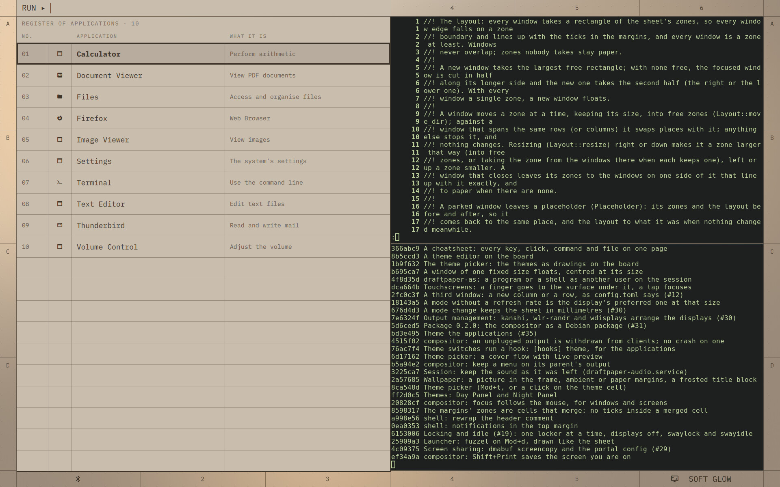Click the Volume Control row icon

coord(60,247)
